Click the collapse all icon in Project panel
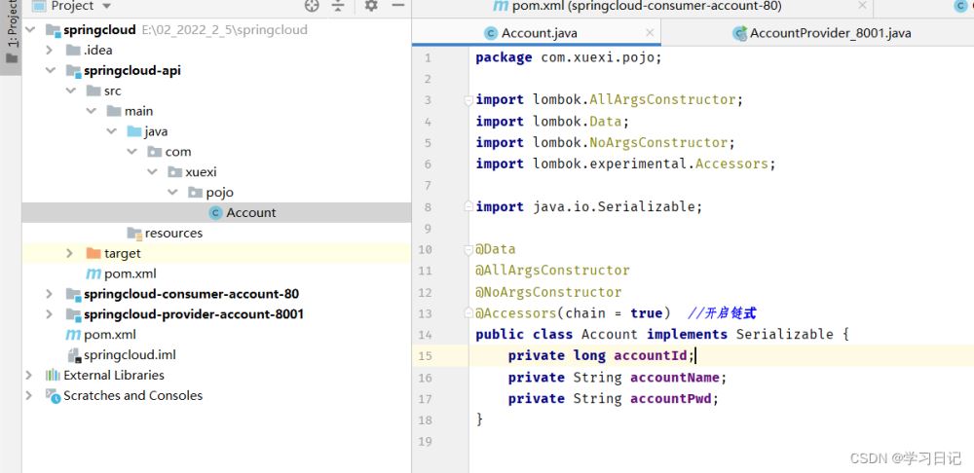Image resolution: width=974 pixels, height=473 pixels. (x=338, y=6)
